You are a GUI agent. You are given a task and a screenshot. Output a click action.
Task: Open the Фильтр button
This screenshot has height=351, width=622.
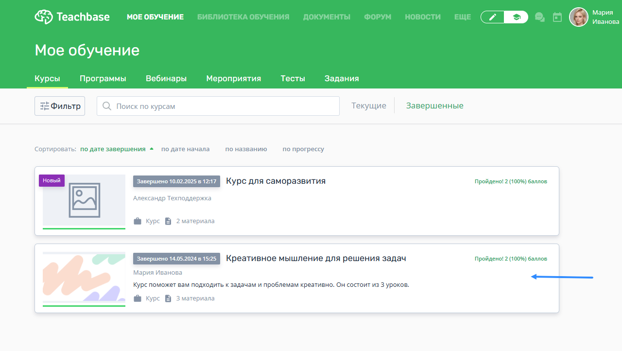tap(60, 106)
